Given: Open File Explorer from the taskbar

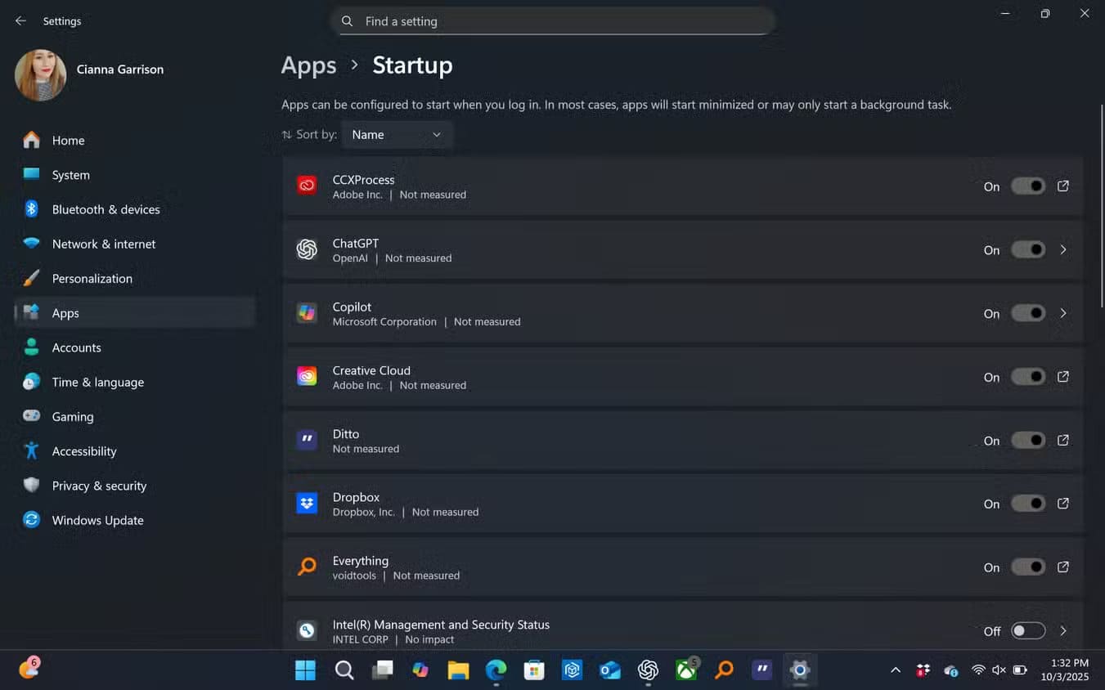Looking at the screenshot, I should (458, 670).
